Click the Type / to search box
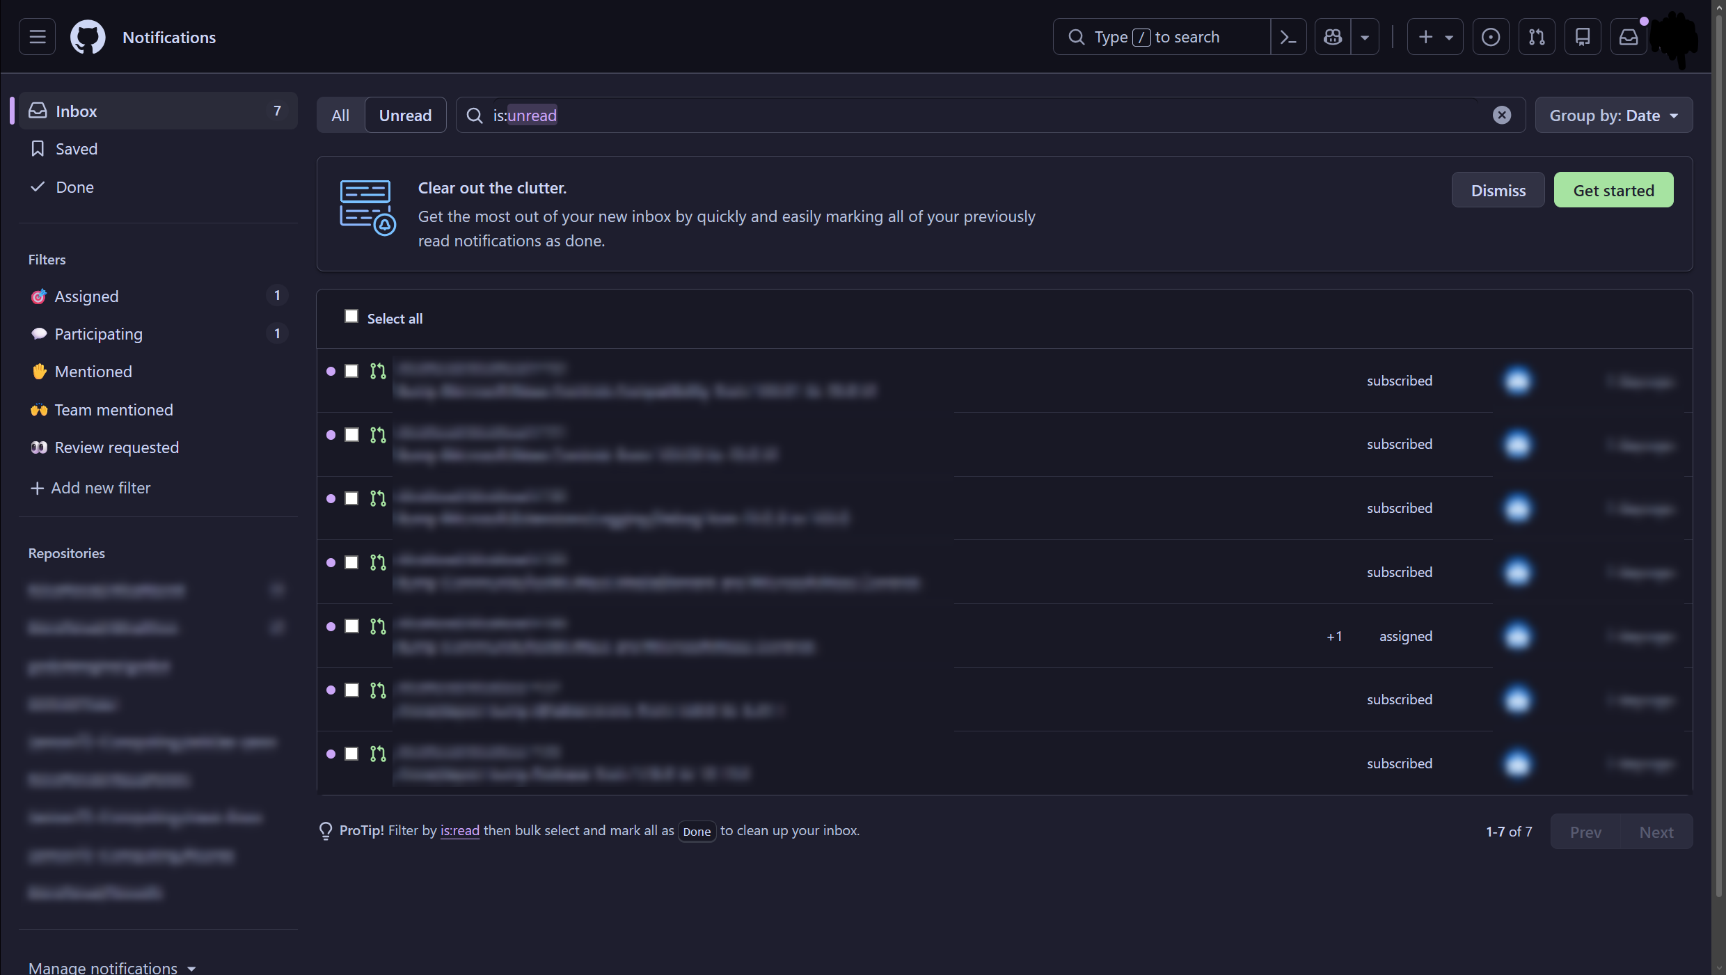 click(x=1162, y=37)
